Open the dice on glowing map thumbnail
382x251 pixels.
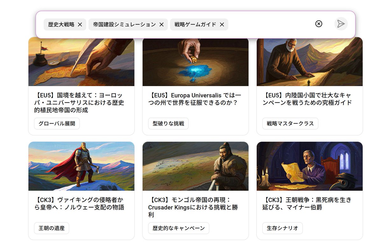pyautogui.click(x=195, y=62)
